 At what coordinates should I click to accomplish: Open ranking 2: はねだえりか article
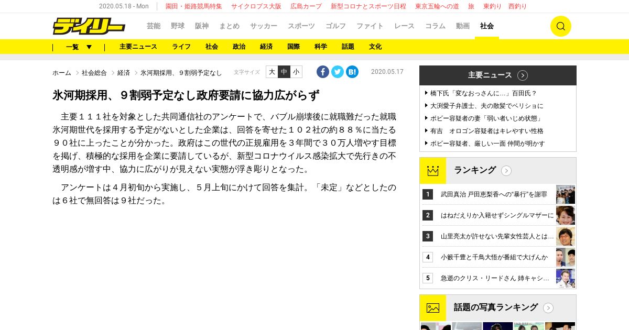[497, 215]
